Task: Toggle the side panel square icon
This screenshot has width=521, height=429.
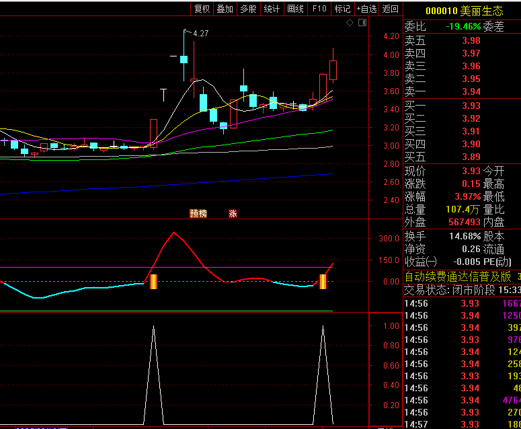Action: (362, 23)
